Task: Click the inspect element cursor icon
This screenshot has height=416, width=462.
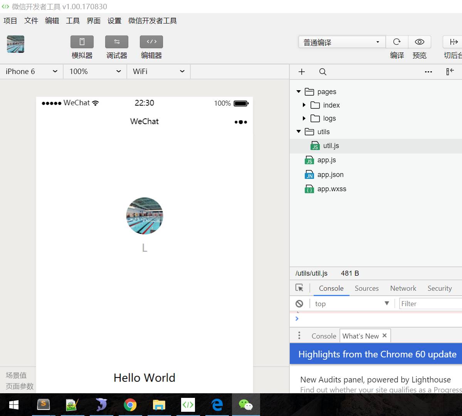Action: tap(299, 288)
